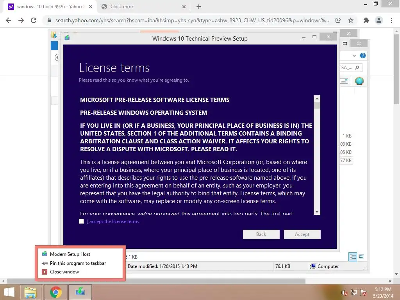The image size is (400, 300).
Task: Check the accept license terms checkbox
Action: pyautogui.click(x=81, y=221)
